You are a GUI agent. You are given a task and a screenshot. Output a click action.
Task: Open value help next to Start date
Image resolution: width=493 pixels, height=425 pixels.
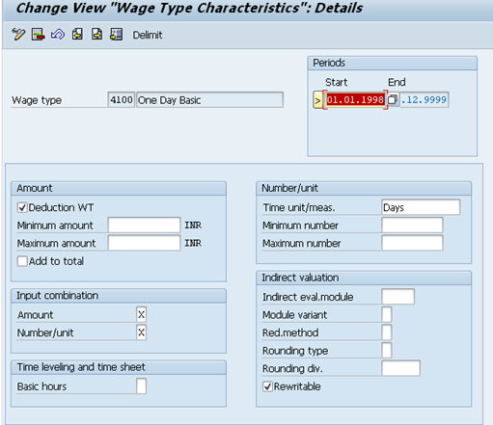coord(393,99)
